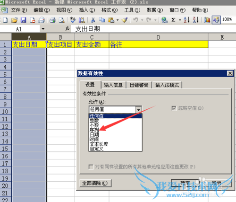Click the Research library icon
The width and height of the screenshot is (236, 202).
[x=82, y=20]
